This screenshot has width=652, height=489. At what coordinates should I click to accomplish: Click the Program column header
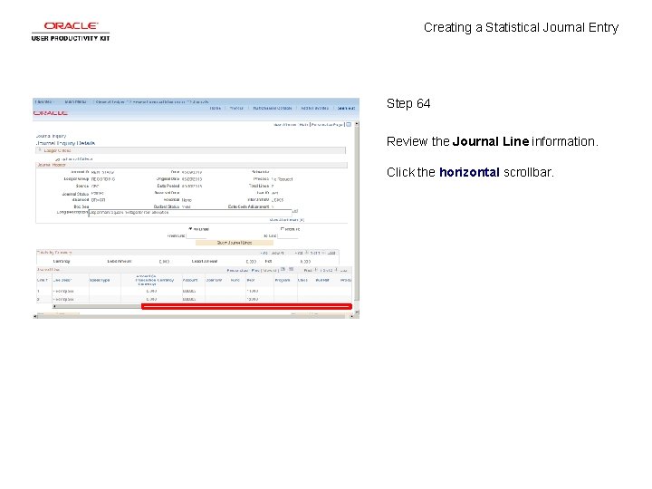(x=283, y=280)
